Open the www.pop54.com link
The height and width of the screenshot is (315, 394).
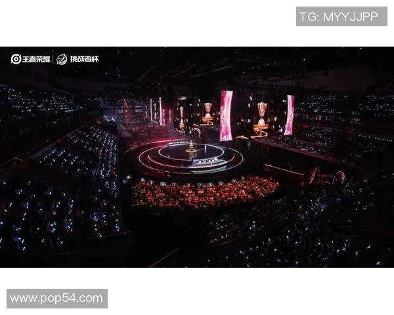click(56, 299)
